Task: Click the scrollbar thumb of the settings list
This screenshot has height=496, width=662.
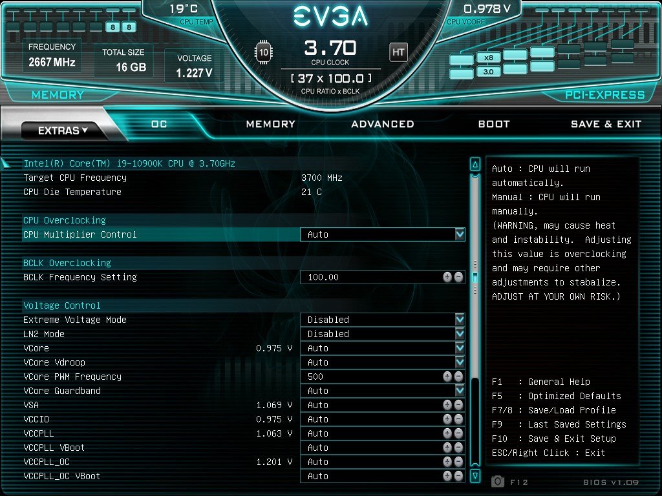Action: [x=475, y=277]
